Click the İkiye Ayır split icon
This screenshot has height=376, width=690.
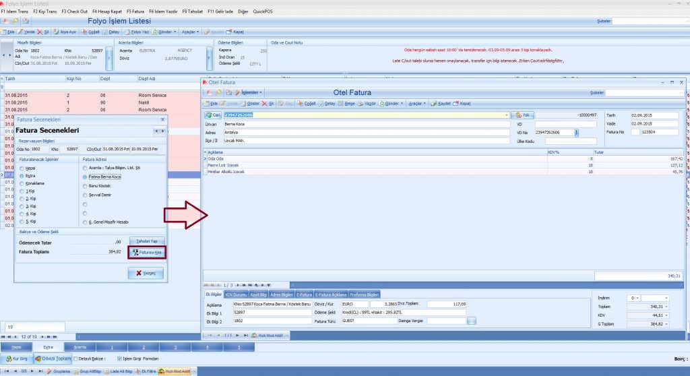(65, 32)
